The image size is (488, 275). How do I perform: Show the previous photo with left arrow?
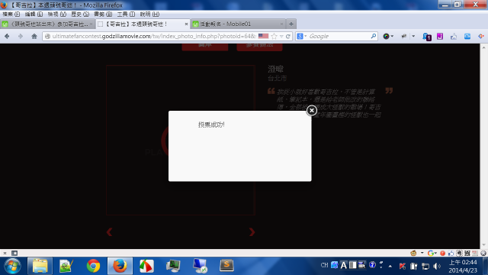(109, 232)
